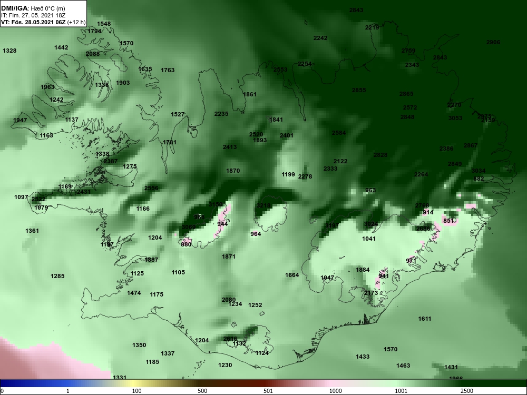Click the blue area of the color scale near 1

pos(67,383)
